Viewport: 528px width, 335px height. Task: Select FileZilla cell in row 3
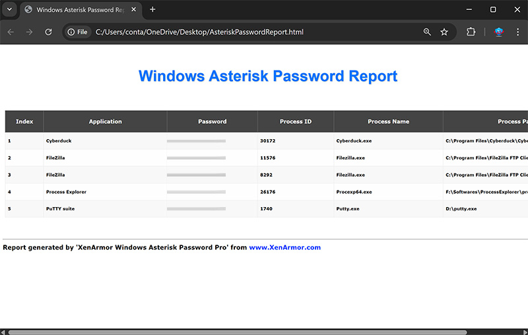coord(105,175)
